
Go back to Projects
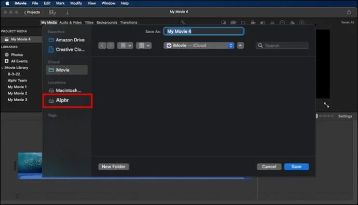coord(32,12)
